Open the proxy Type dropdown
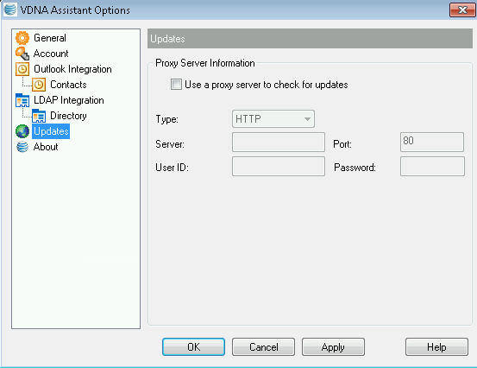 tap(273, 119)
